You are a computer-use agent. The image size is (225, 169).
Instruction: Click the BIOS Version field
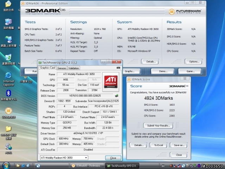[x=85, y=96]
